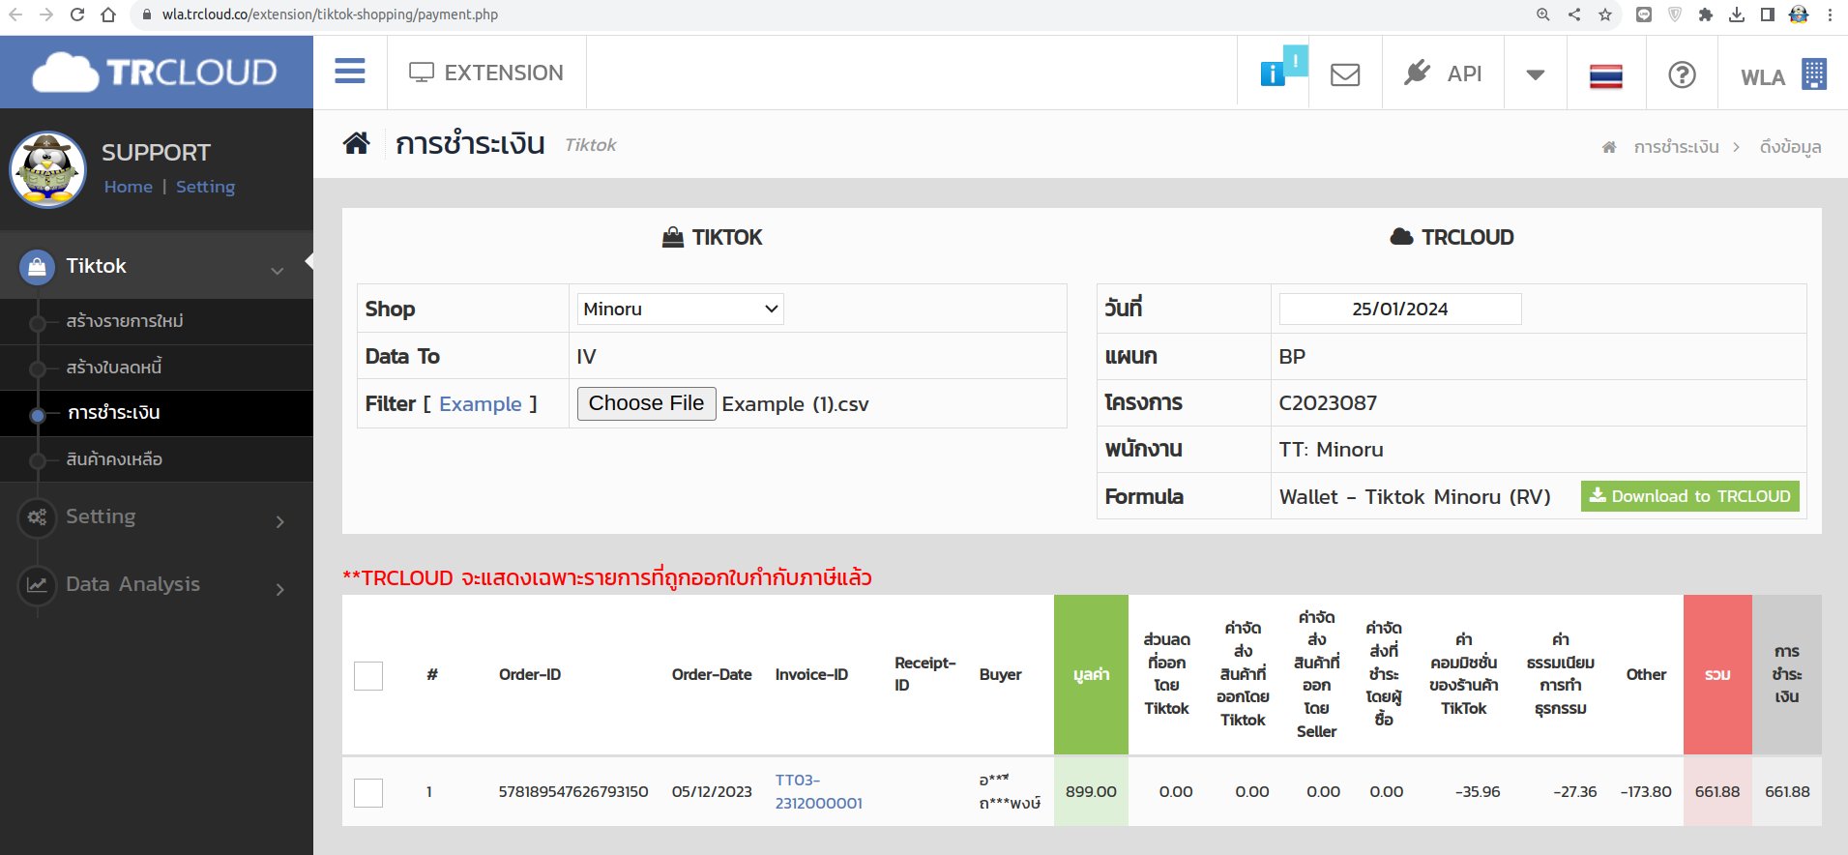Click the home icon beside page title
The image size is (1848, 855).
click(x=356, y=144)
